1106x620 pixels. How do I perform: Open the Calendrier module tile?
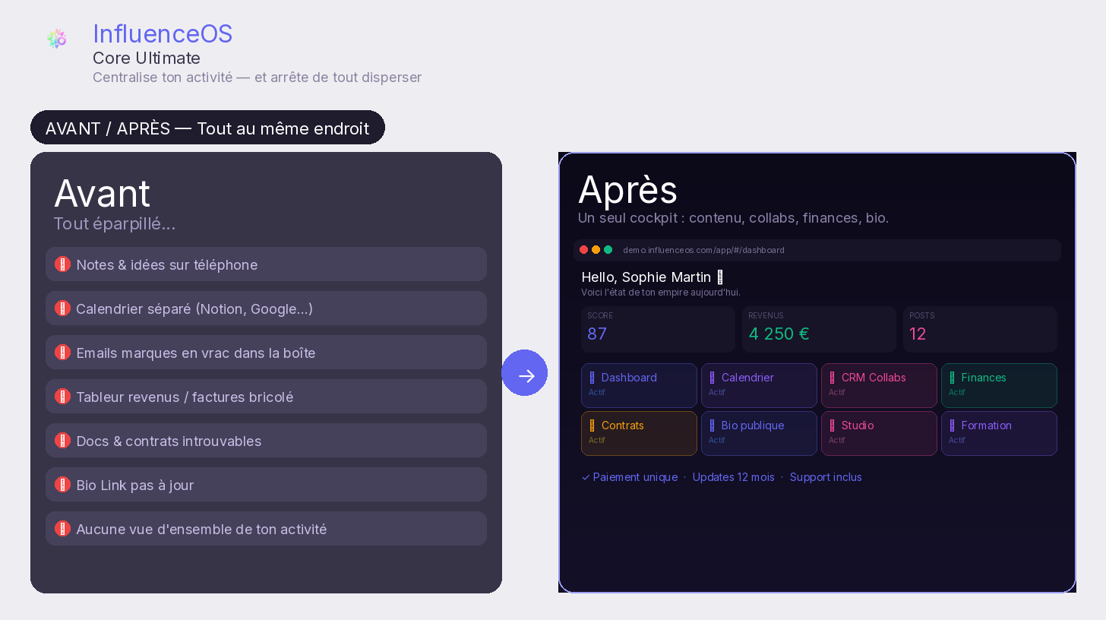pyautogui.click(x=759, y=385)
